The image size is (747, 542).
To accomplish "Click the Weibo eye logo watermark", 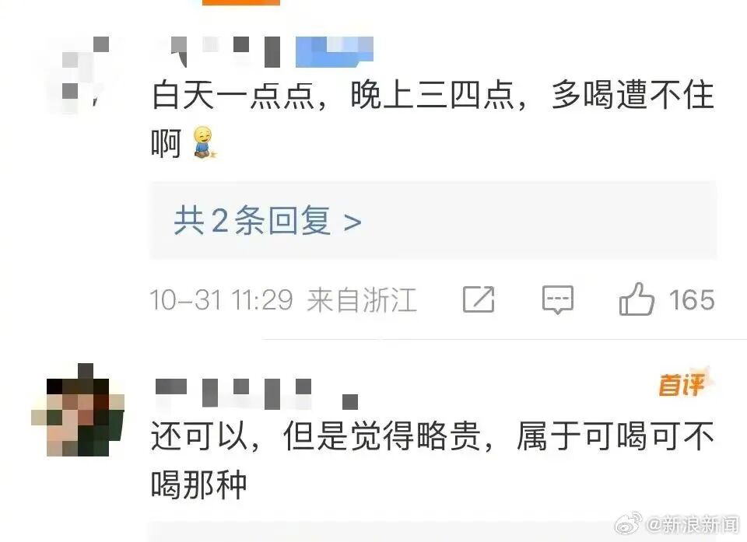I will [x=629, y=523].
